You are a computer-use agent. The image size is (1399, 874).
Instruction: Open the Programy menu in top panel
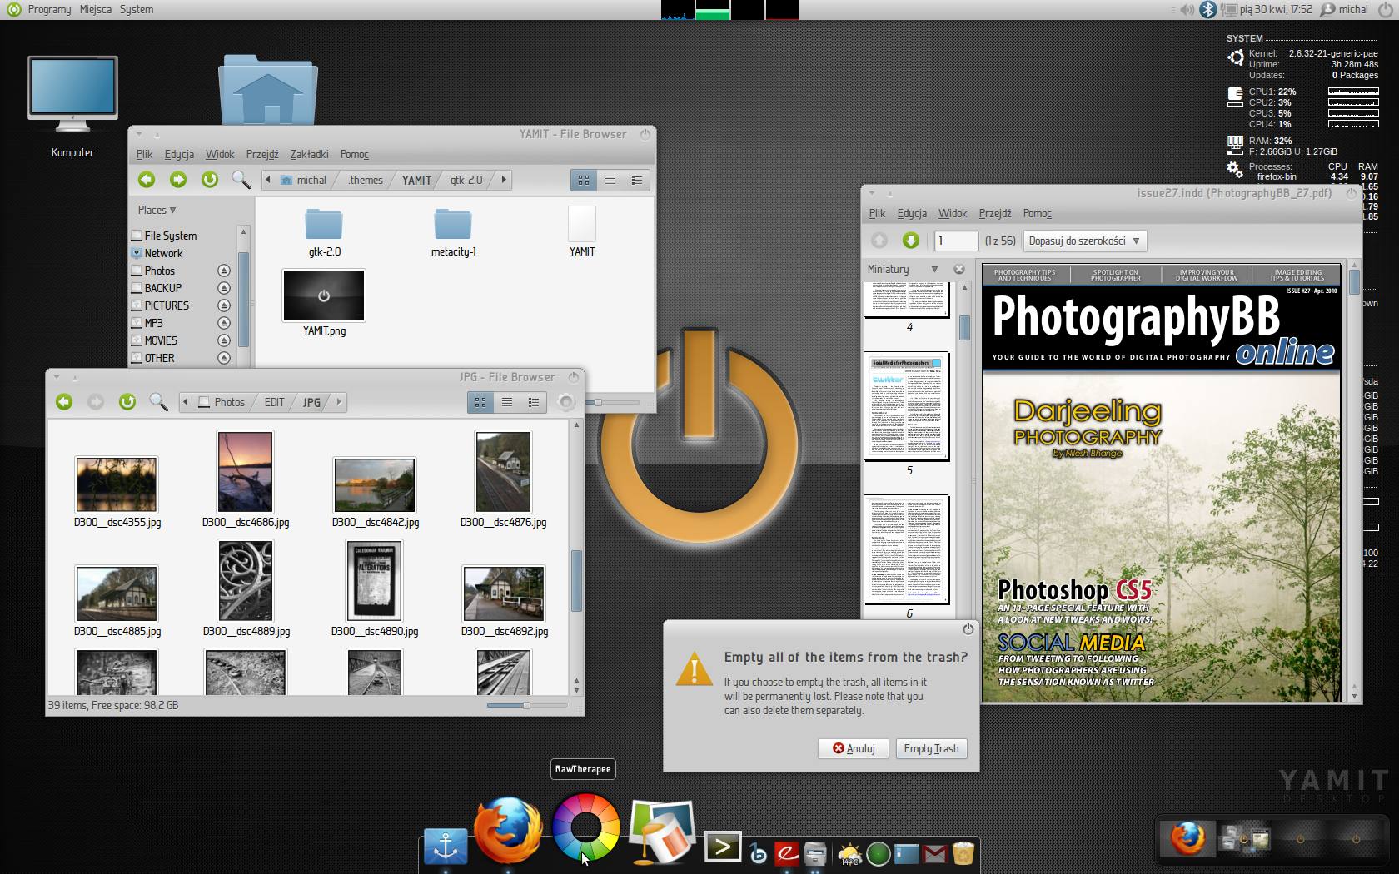(x=49, y=9)
